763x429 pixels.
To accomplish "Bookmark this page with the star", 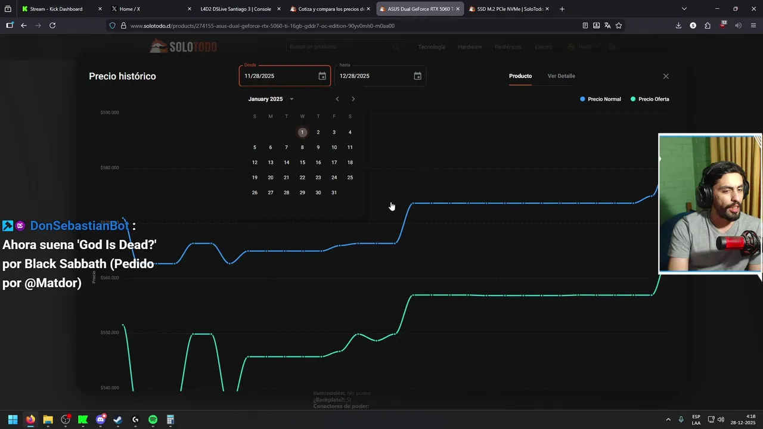I will 619,26.
